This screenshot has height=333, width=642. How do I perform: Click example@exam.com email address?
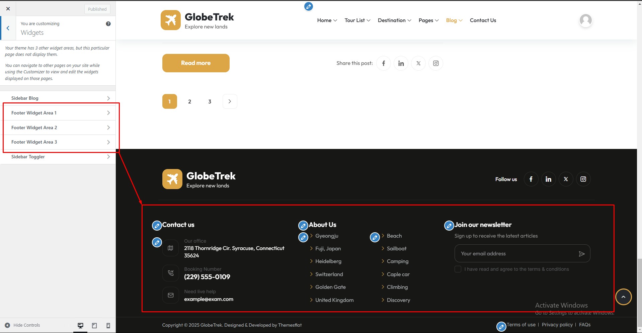click(209, 299)
